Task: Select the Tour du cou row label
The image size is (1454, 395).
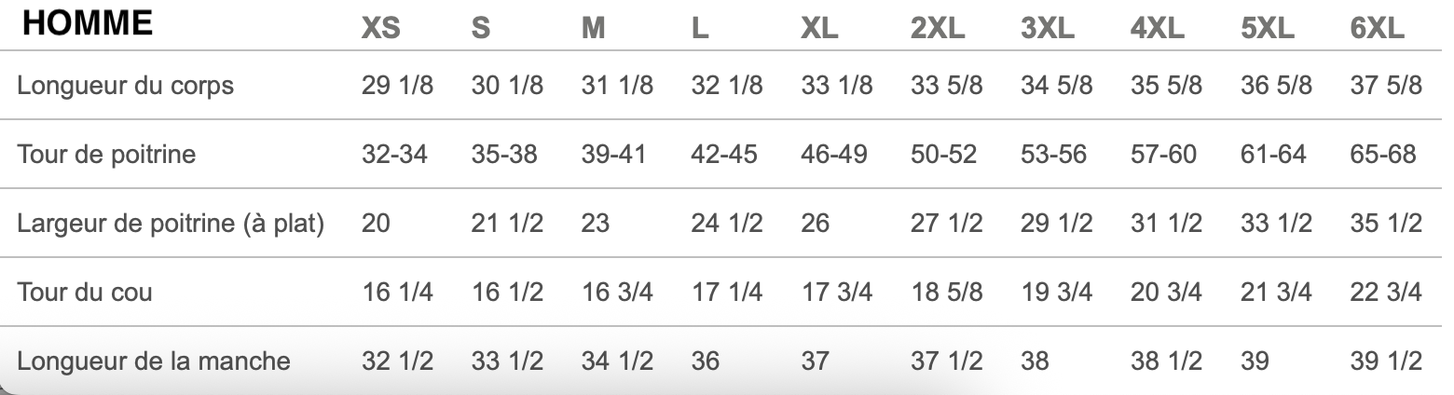Action: click(85, 292)
